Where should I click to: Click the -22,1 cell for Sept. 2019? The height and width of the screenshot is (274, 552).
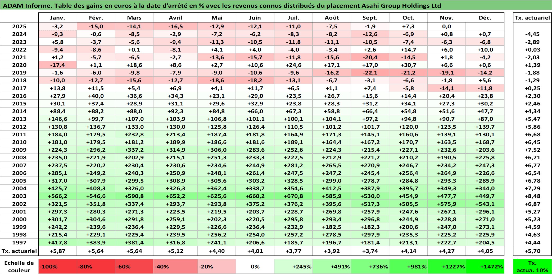(x=370, y=73)
